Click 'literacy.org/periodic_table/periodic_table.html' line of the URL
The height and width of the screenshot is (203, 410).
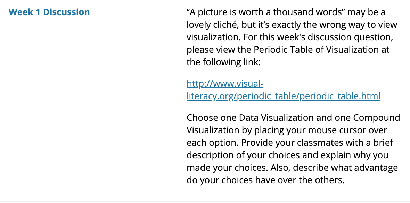[x=284, y=96]
